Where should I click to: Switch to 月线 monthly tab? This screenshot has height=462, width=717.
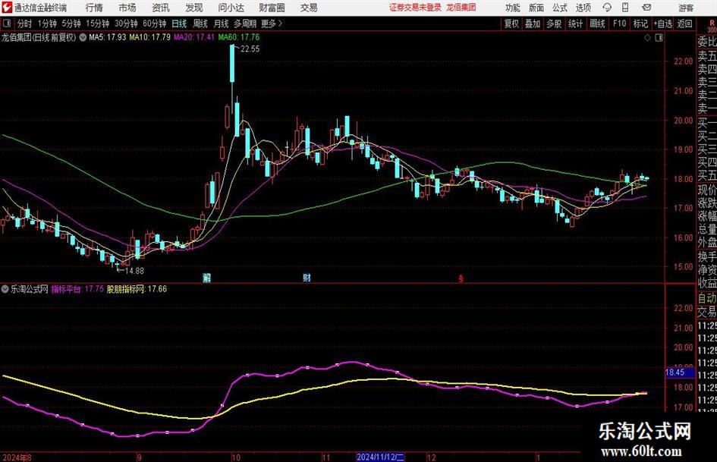221,24
